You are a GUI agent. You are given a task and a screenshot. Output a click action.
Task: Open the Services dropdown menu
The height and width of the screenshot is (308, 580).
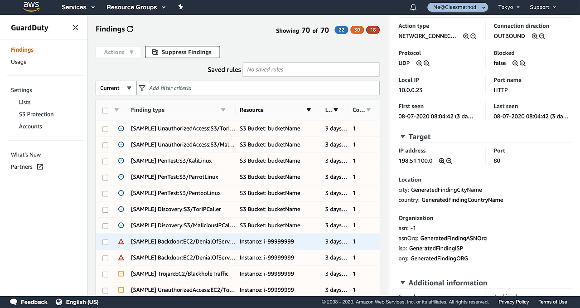coord(78,7)
